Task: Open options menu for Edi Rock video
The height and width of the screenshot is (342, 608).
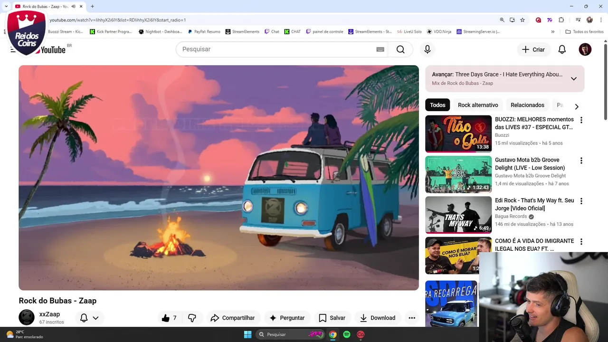Action: [581, 201]
